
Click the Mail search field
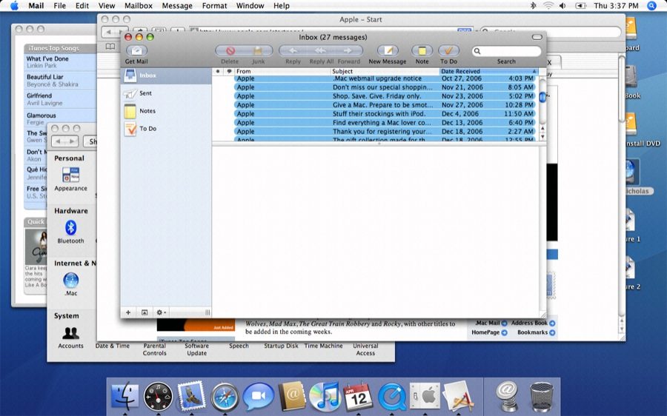pos(507,51)
